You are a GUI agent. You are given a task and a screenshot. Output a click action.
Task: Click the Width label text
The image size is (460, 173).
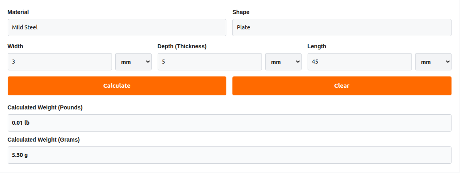(15, 46)
